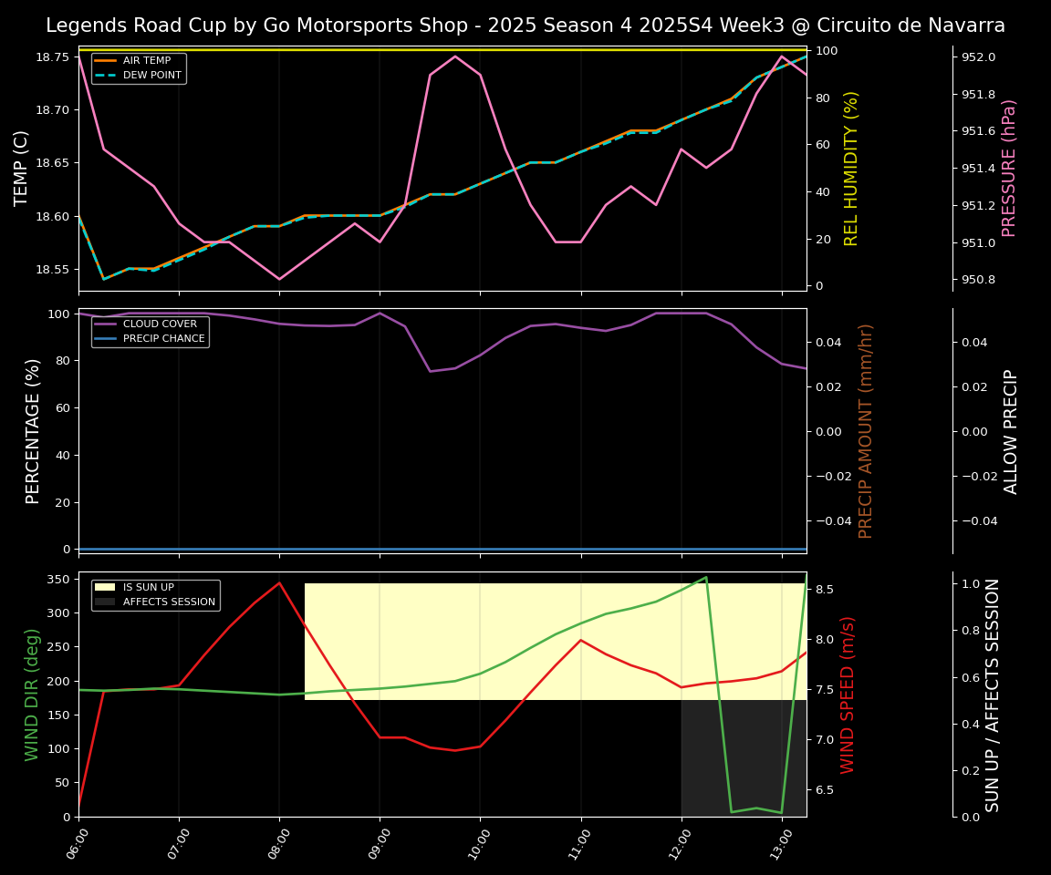Click the WIND SPEED (m/s) axis label

[x=848, y=695]
